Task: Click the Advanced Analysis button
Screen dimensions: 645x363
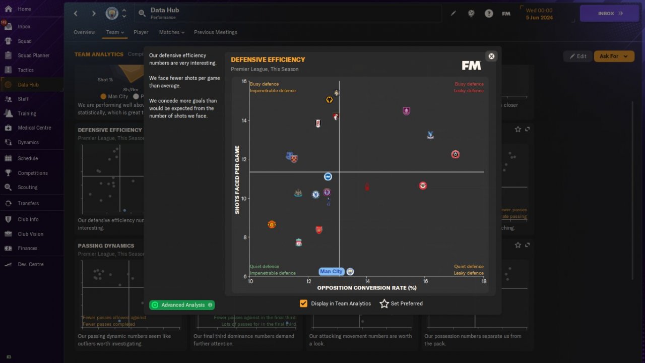Action: 182,305
